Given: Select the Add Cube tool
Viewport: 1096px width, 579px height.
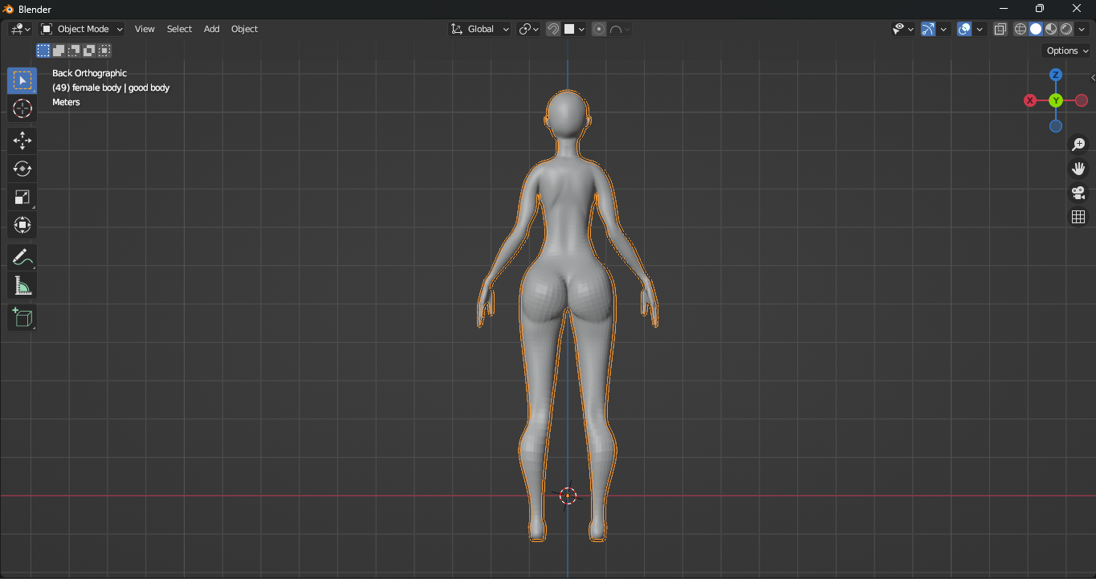Looking at the screenshot, I should click(x=22, y=318).
